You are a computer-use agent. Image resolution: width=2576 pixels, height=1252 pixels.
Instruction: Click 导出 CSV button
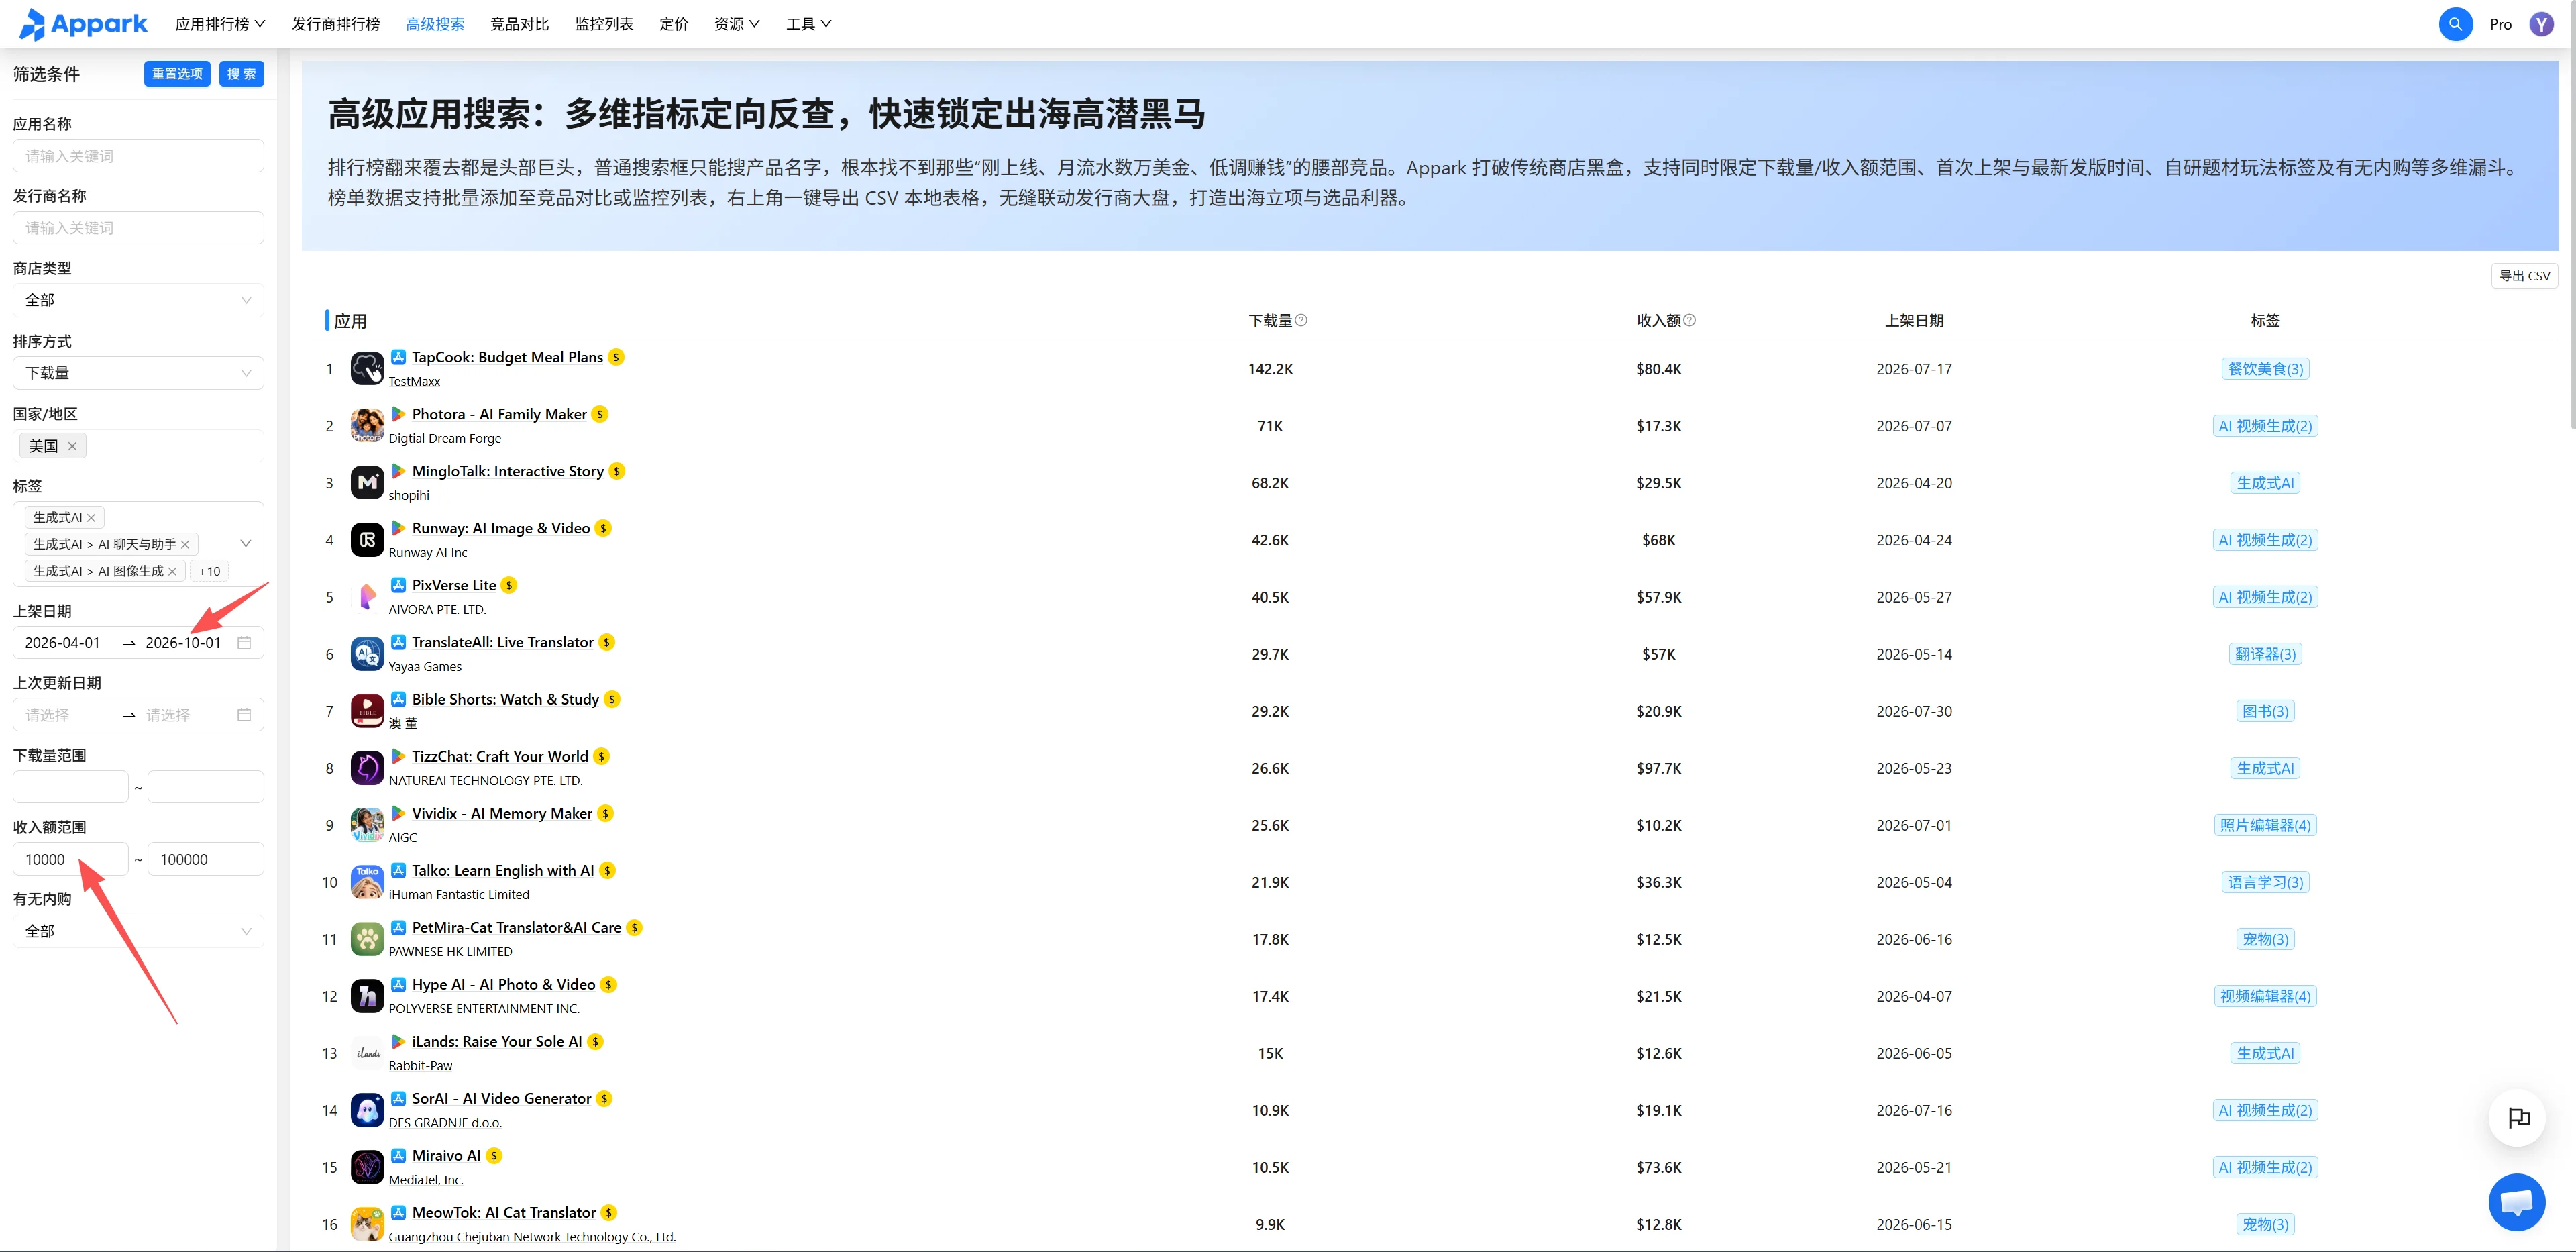point(2524,276)
